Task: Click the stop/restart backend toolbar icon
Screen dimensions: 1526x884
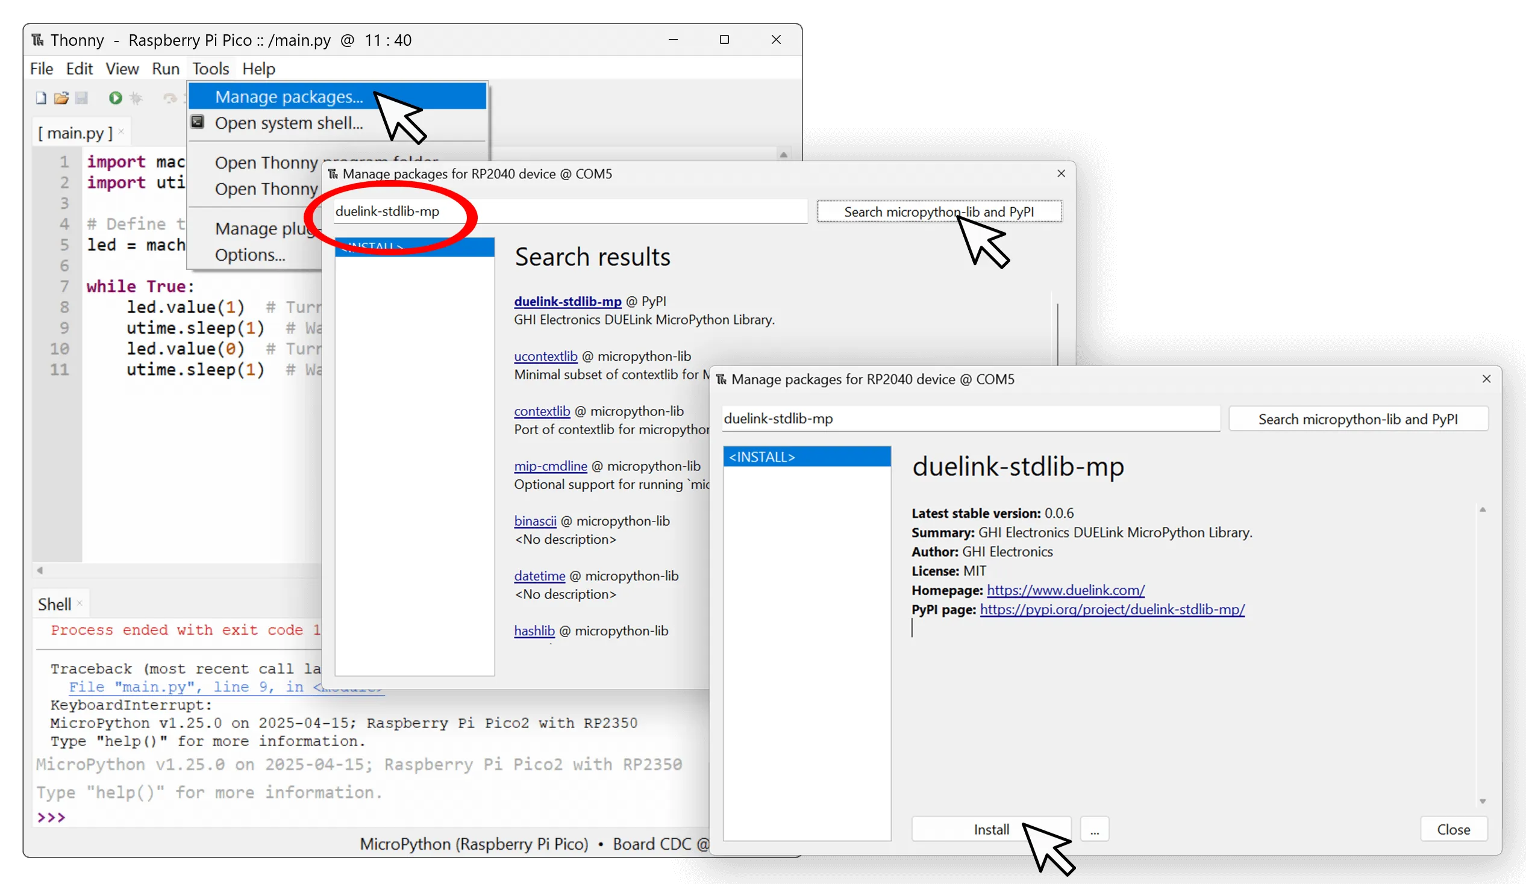Action: pyautogui.click(x=170, y=98)
